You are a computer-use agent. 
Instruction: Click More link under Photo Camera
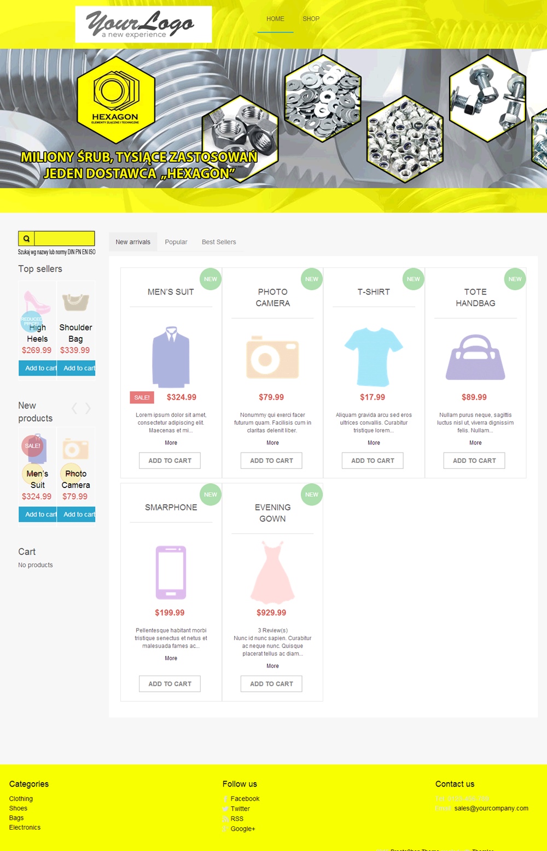click(x=272, y=443)
